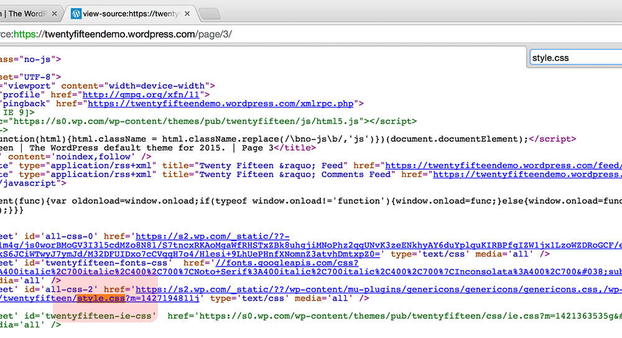Image resolution: width=622 pixels, height=338 pixels.
Task: Open the s2.wp.com _static all-css-0 link
Action: [213, 236]
